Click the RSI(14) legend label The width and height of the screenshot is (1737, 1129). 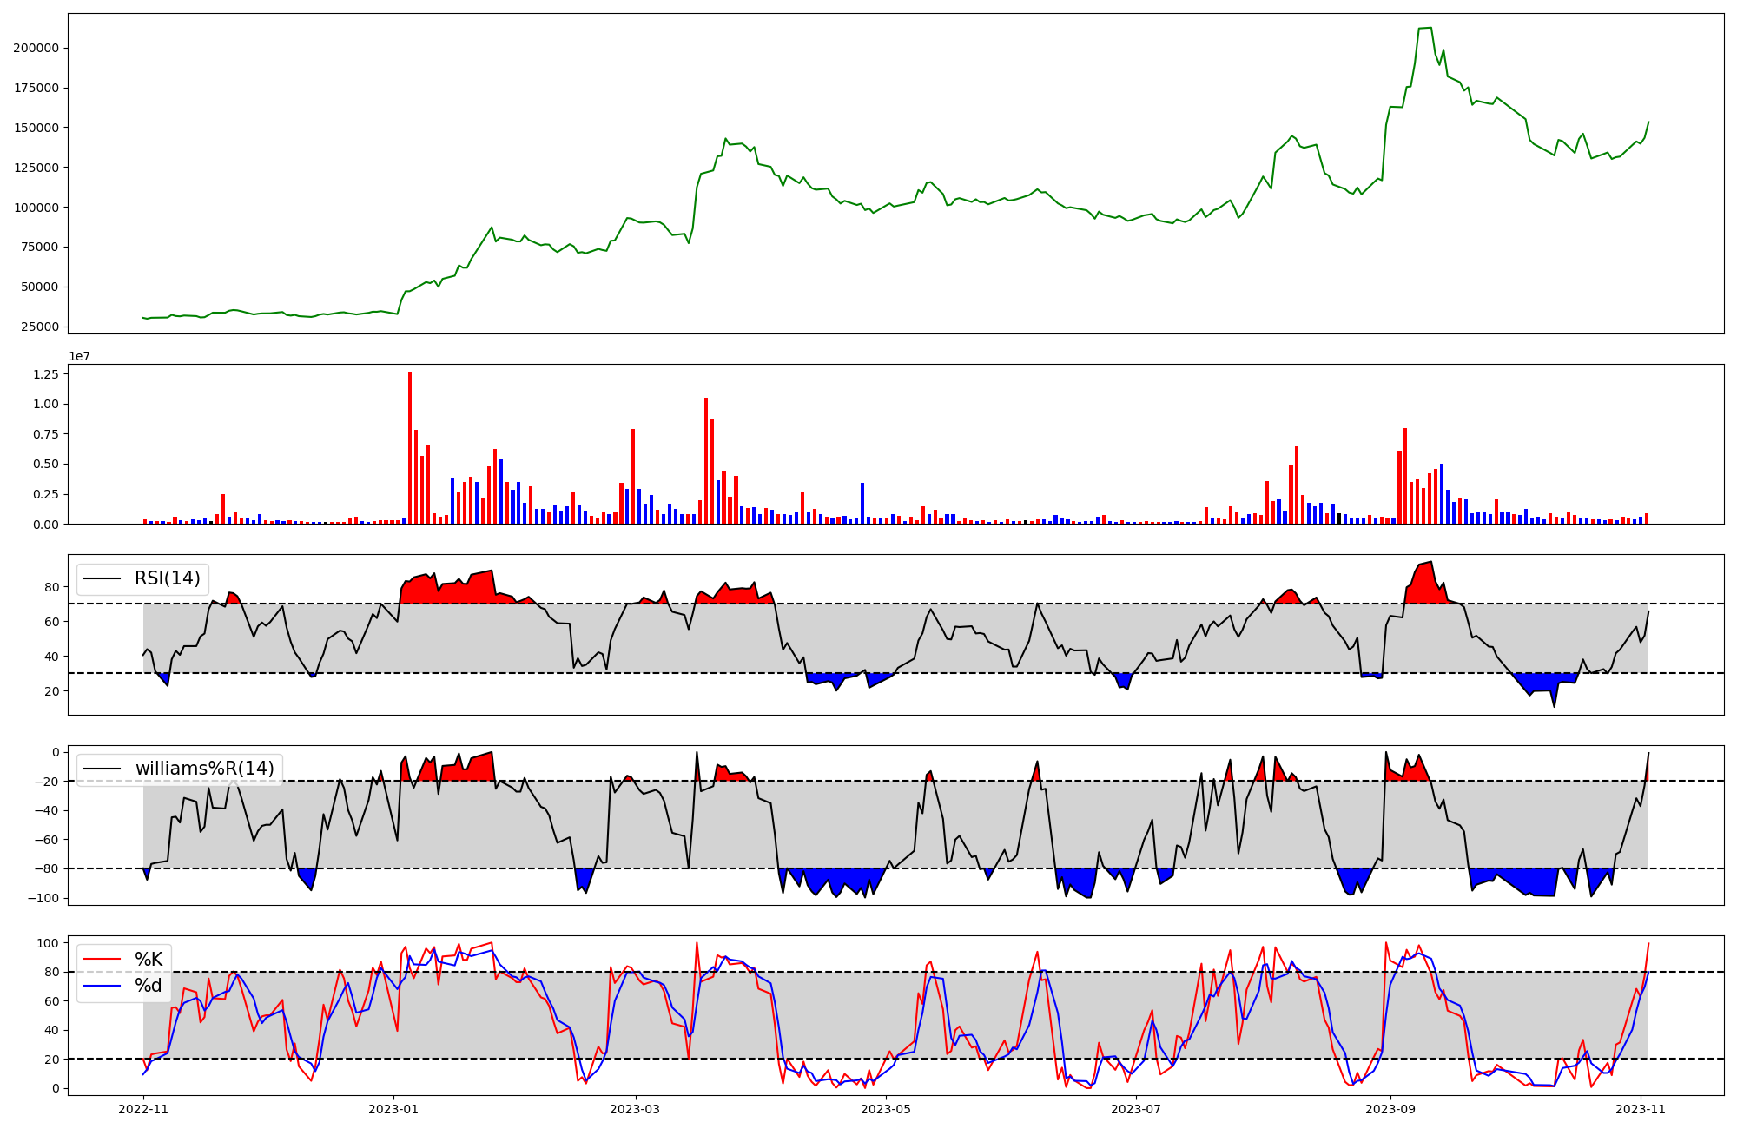(167, 578)
